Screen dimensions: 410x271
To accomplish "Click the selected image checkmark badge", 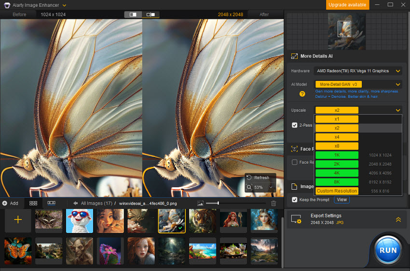I will 180,228.
